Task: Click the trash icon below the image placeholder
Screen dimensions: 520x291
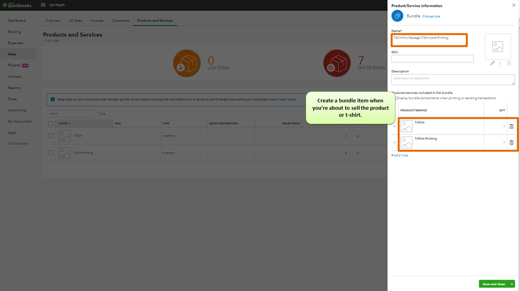Action: [x=509, y=63]
